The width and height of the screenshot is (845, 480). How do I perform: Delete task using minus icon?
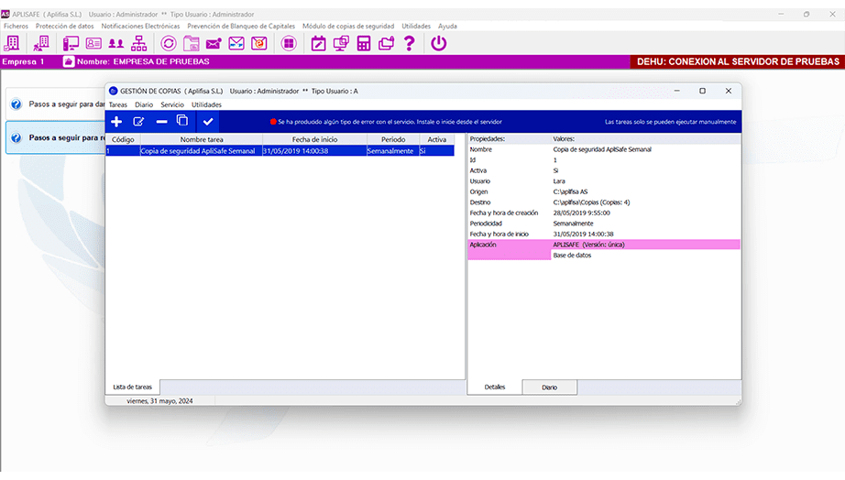click(161, 122)
